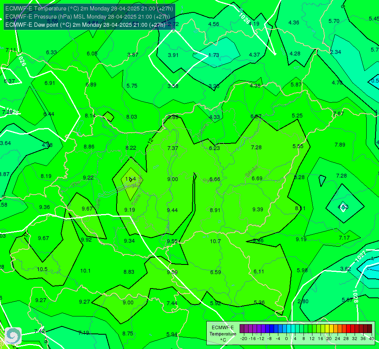Screen dimensions: 379x349
Task: Click the map value '8.14'
Action: [90, 116]
